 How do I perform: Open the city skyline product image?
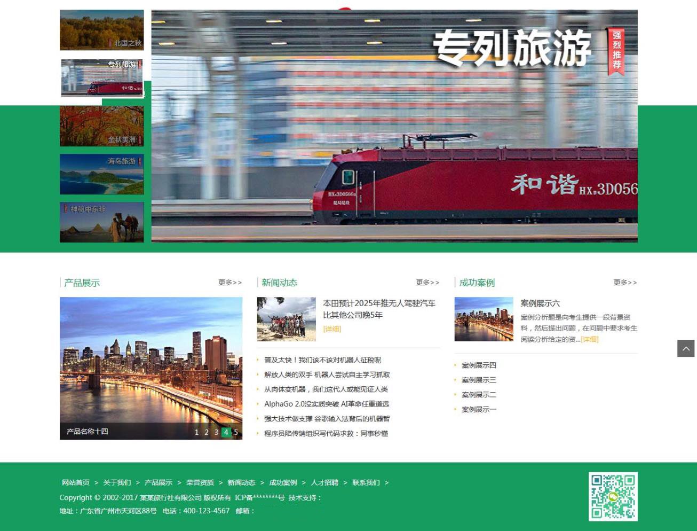point(151,368)
